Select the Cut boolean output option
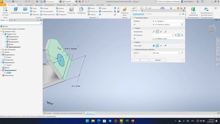 [157, 46]
